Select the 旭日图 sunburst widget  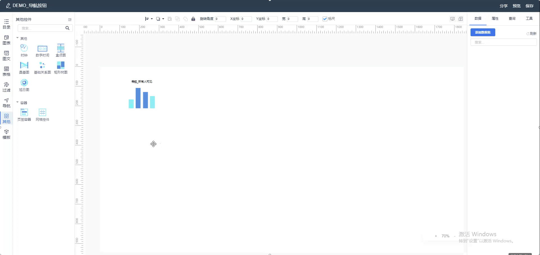(x=24, y=85)
